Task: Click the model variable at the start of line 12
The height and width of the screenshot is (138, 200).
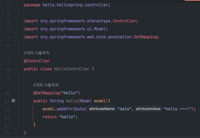Action: pyautogui.click(x=48, y=109)
